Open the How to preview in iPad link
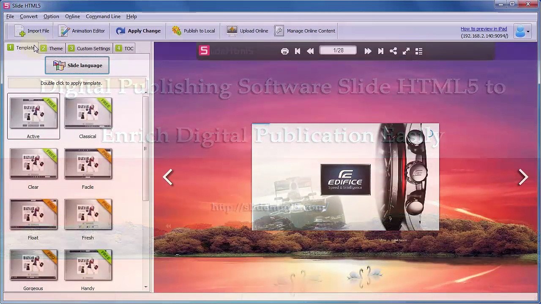The width and height of the screenshot is (541, 304). click(484, 29)
